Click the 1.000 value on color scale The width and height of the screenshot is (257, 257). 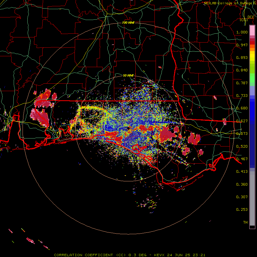click(242, 32)
